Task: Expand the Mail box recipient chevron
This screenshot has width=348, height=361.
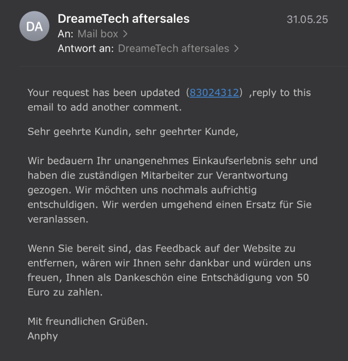Action: click(x=125, y=34)
